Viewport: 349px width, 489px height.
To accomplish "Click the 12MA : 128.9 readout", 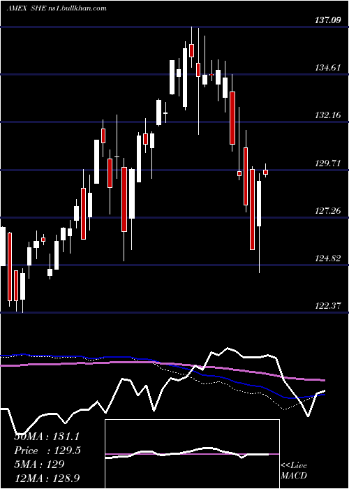I will pyautogui.click(x=47, y=478).
